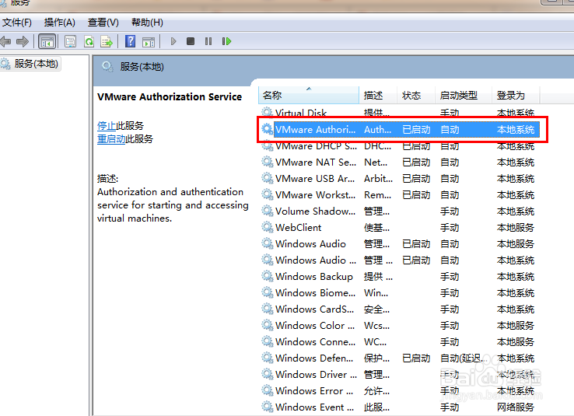Open the 查看(V) menu
Viewport: 574px width, 416px height.
tap(103, 23)
